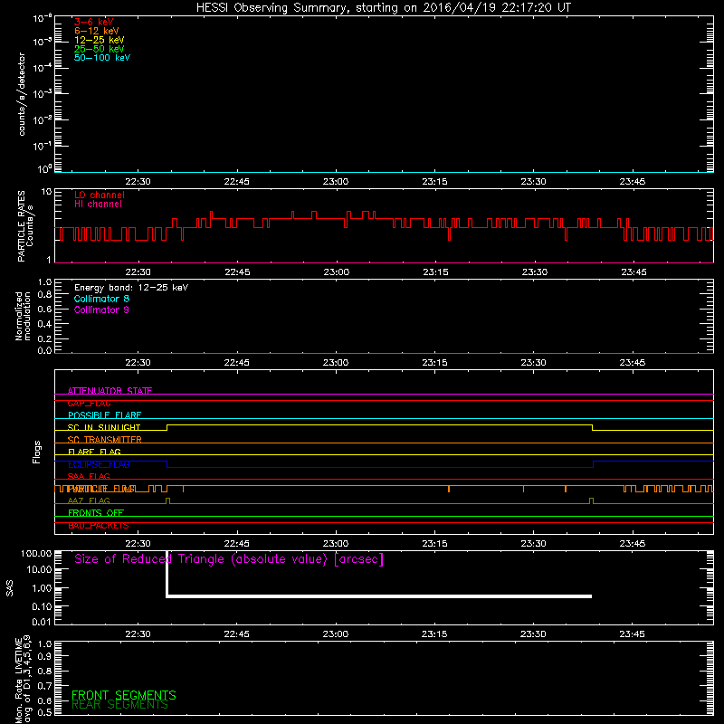Image resolution: width=724 pixels, height=724 pixels.
Task: Select the red 3-6 keV legend entry
Action: tap(94, 22)
